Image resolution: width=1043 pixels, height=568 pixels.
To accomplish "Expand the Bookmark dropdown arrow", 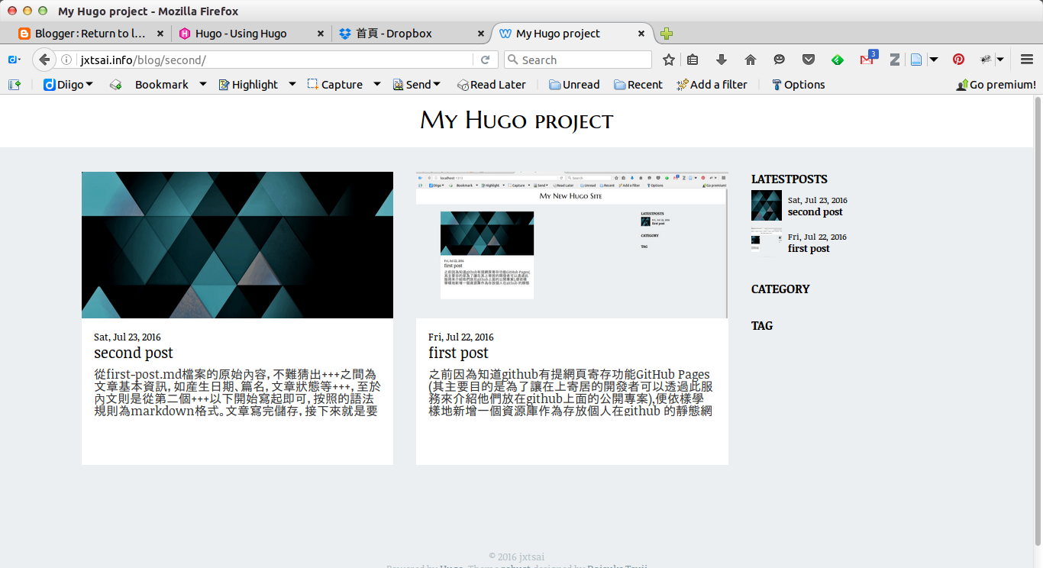I will point(203,85).
